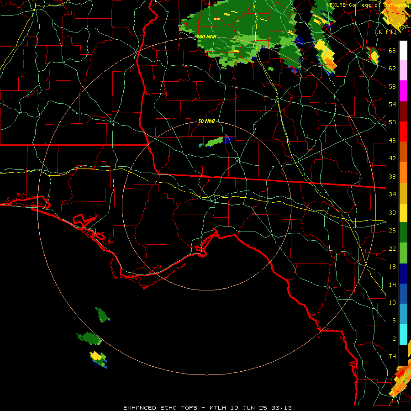
Task: Click "ENHANCED ECHO TOPS" in the caption
Action: pos(160,408)
